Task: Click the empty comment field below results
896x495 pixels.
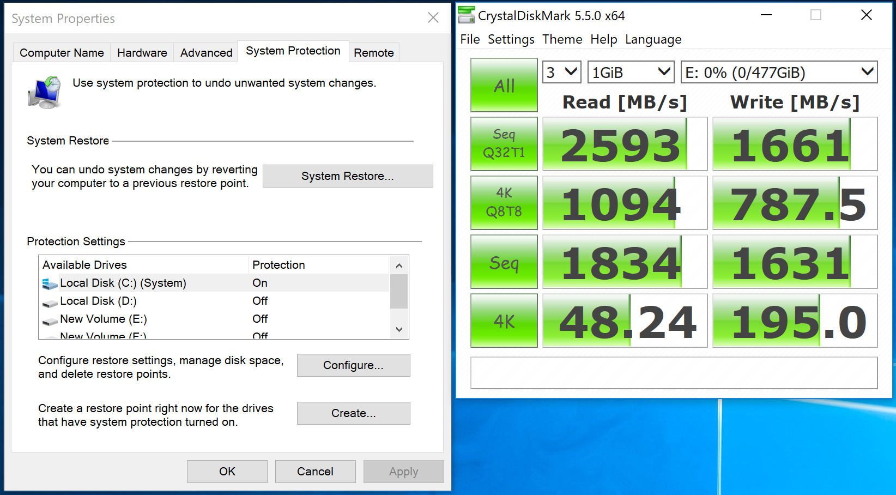Action: pyautogui.click(x=674, y=373)
